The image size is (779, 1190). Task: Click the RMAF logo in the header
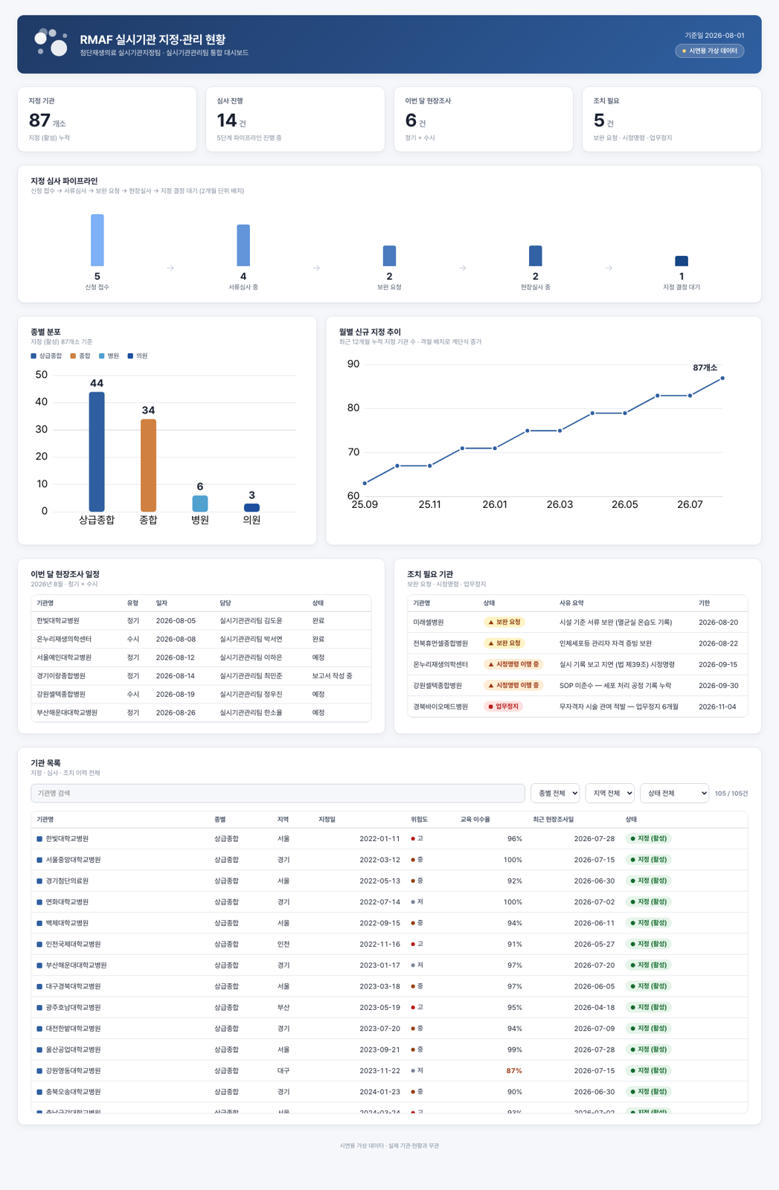pyautogui.click(x=51, y=43)
